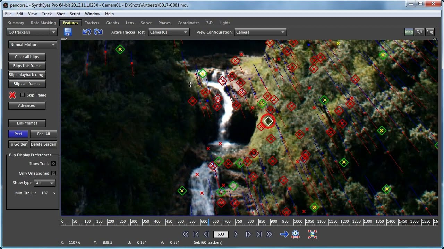The width and height of the screenshot is (444, 249).
Task: Open the Window menu
Action: pyautogui.click(x=93, y=14)
